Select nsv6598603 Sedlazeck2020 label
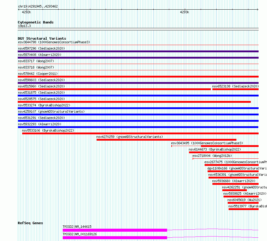The image size is (267, 241). point(41,80)
